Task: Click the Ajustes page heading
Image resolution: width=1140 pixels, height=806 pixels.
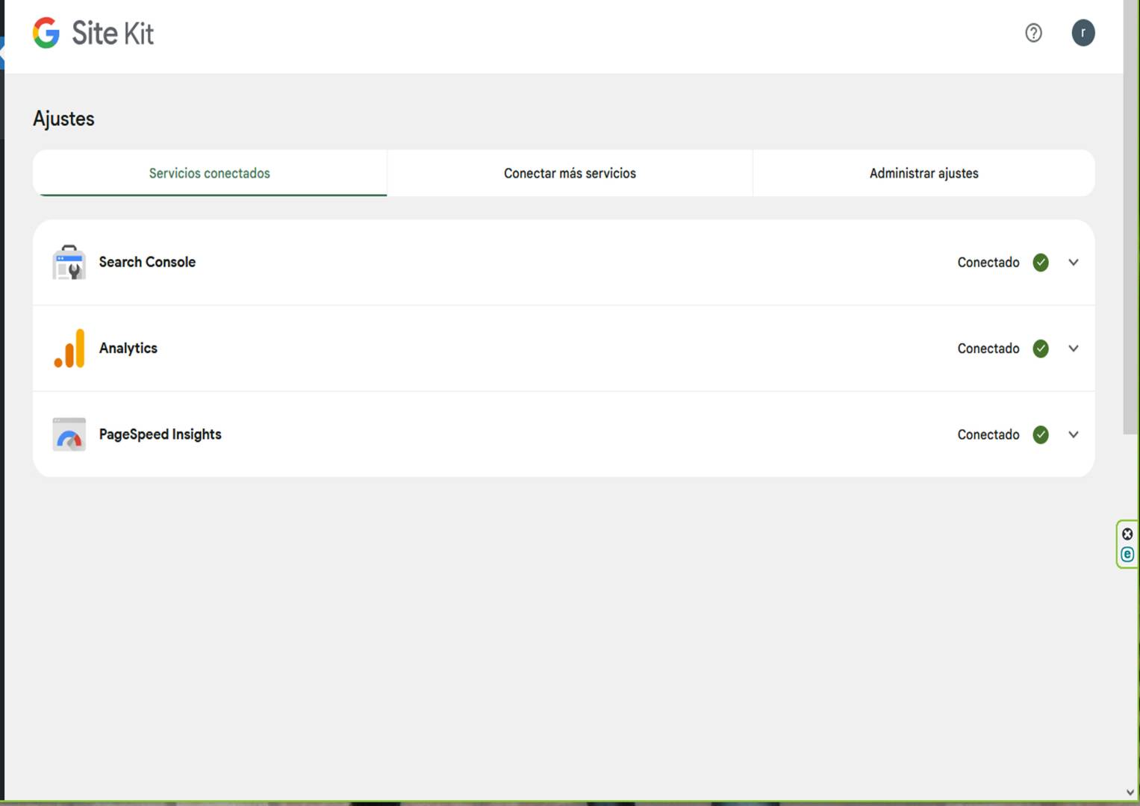Action: click(63, 119)
